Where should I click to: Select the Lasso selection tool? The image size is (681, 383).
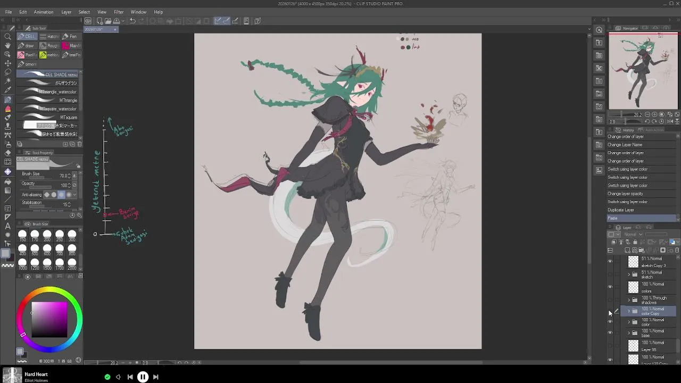click(7, 73)
